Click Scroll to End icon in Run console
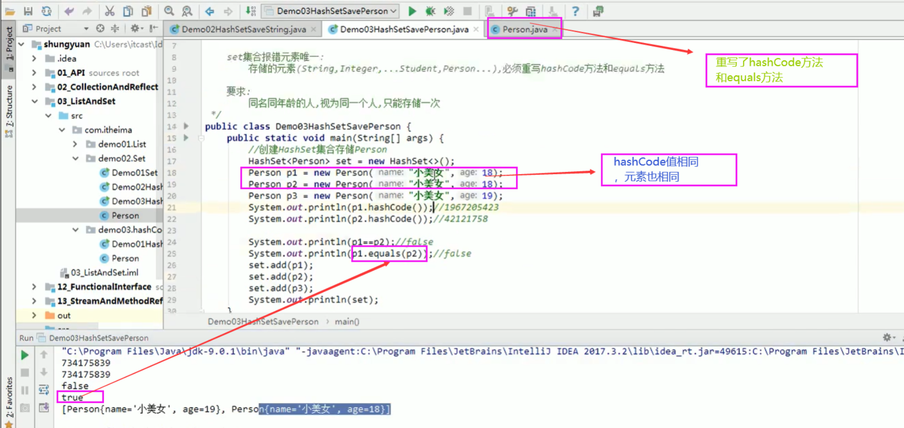Screen dimensions: 904x428 point(44,408)
